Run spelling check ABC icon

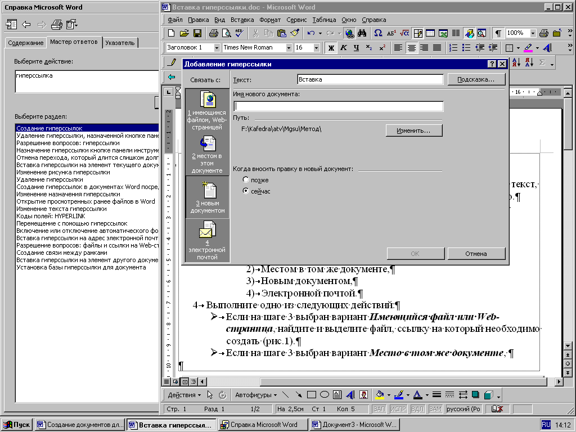pyautogui.click(x=239, y=33)
